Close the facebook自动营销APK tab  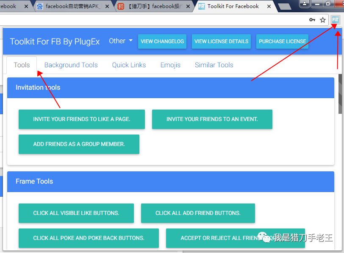click(107, 7)
